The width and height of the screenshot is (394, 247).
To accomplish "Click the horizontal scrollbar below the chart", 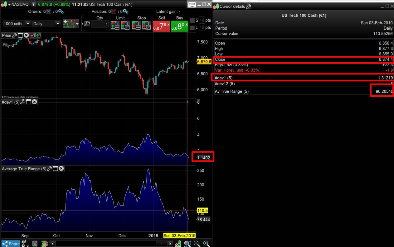I will 109,244.
